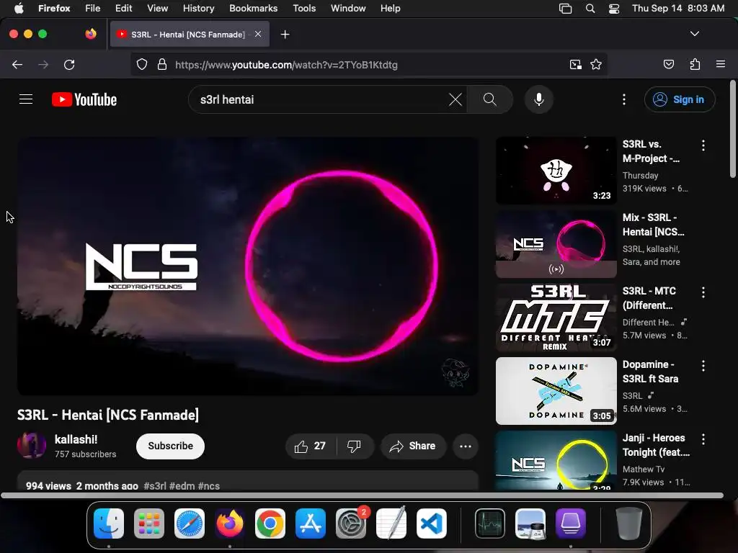Click kallashi! channel avatar

coord(32,445)
